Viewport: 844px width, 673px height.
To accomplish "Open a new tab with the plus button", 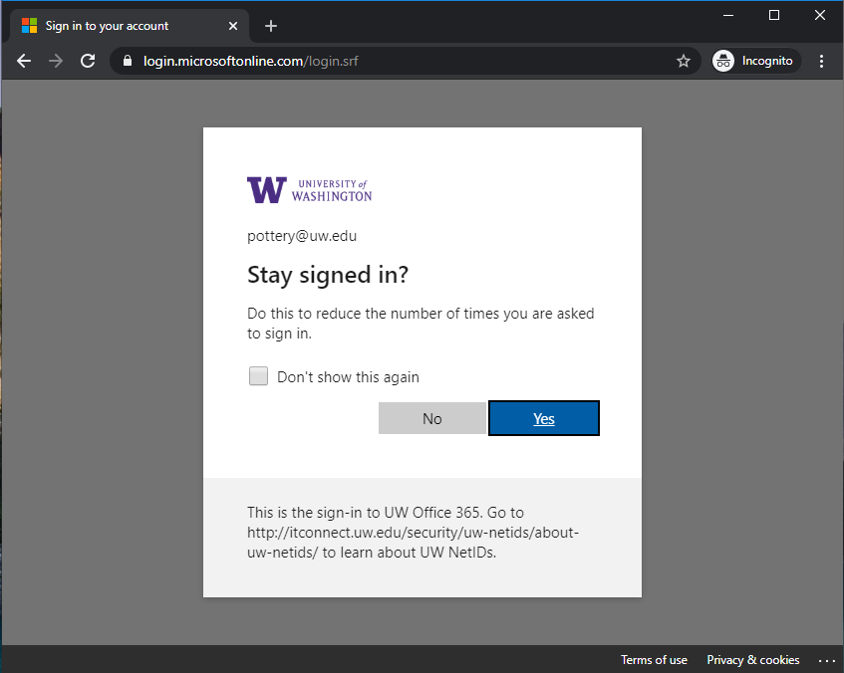I will [271, 26].
